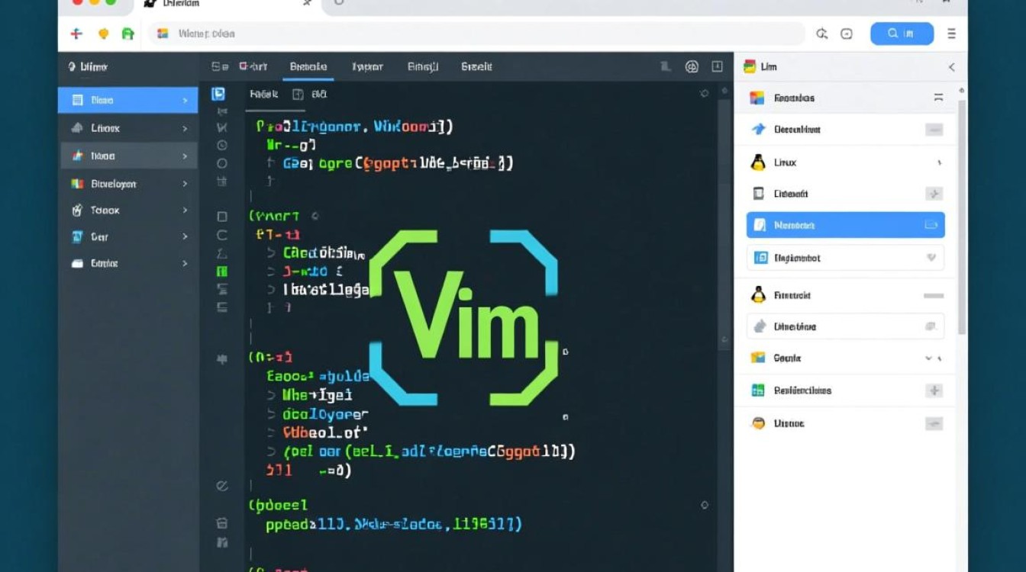Click the blue icon in the sixth left sidebar row
Screen dimensions: 1026x572
point(77,236)
